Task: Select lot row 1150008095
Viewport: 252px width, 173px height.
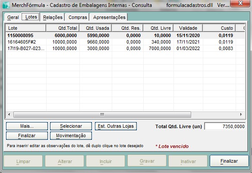Action: coord(125,35)
